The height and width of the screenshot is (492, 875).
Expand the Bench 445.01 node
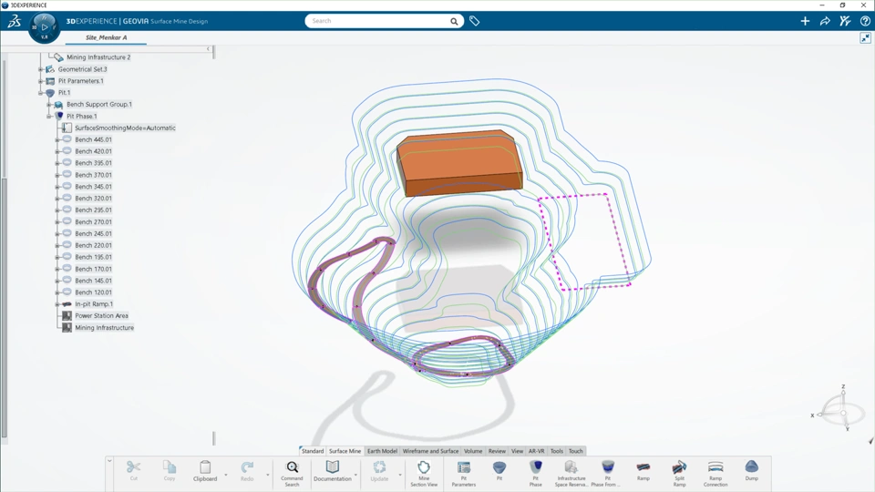point(57,139)
